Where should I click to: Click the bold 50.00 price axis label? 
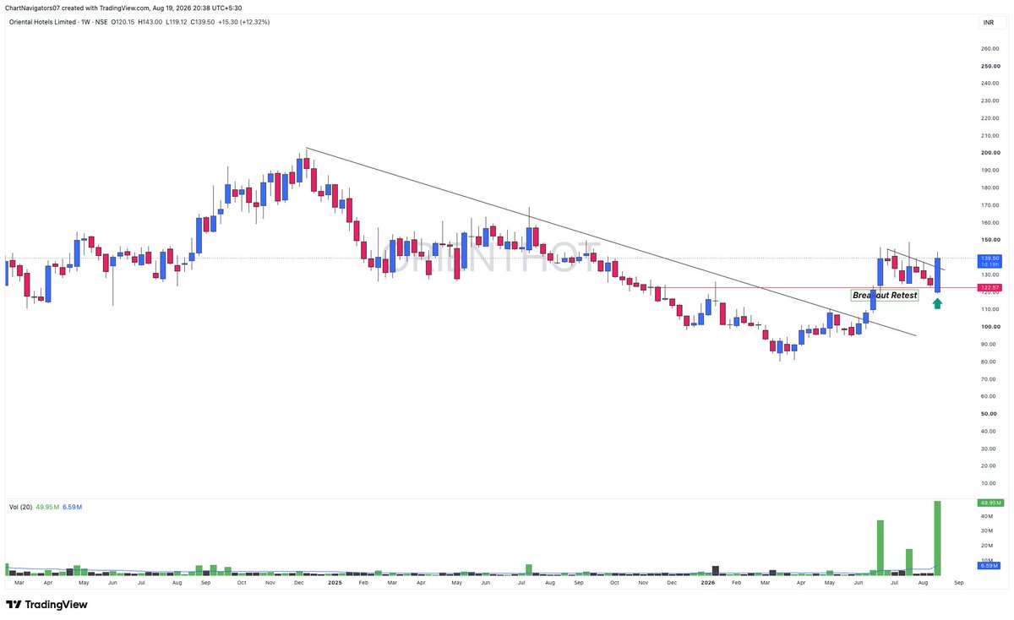point(990,414)
